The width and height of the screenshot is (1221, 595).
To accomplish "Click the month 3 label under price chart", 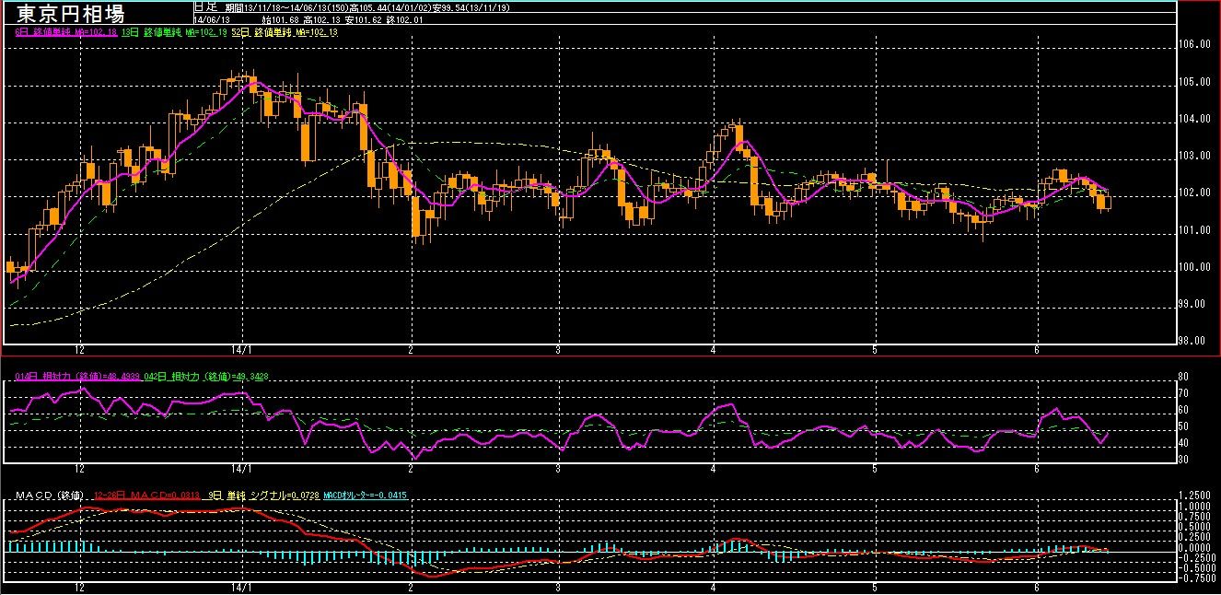I will [559, 350].
